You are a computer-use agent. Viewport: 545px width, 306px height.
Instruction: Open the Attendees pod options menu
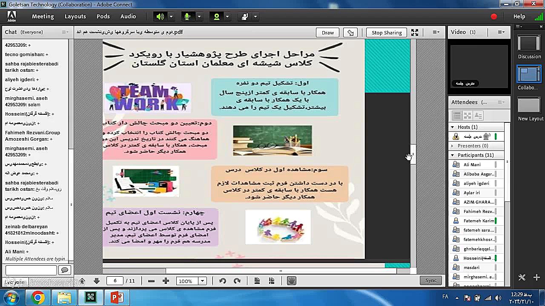coord(502,102)
